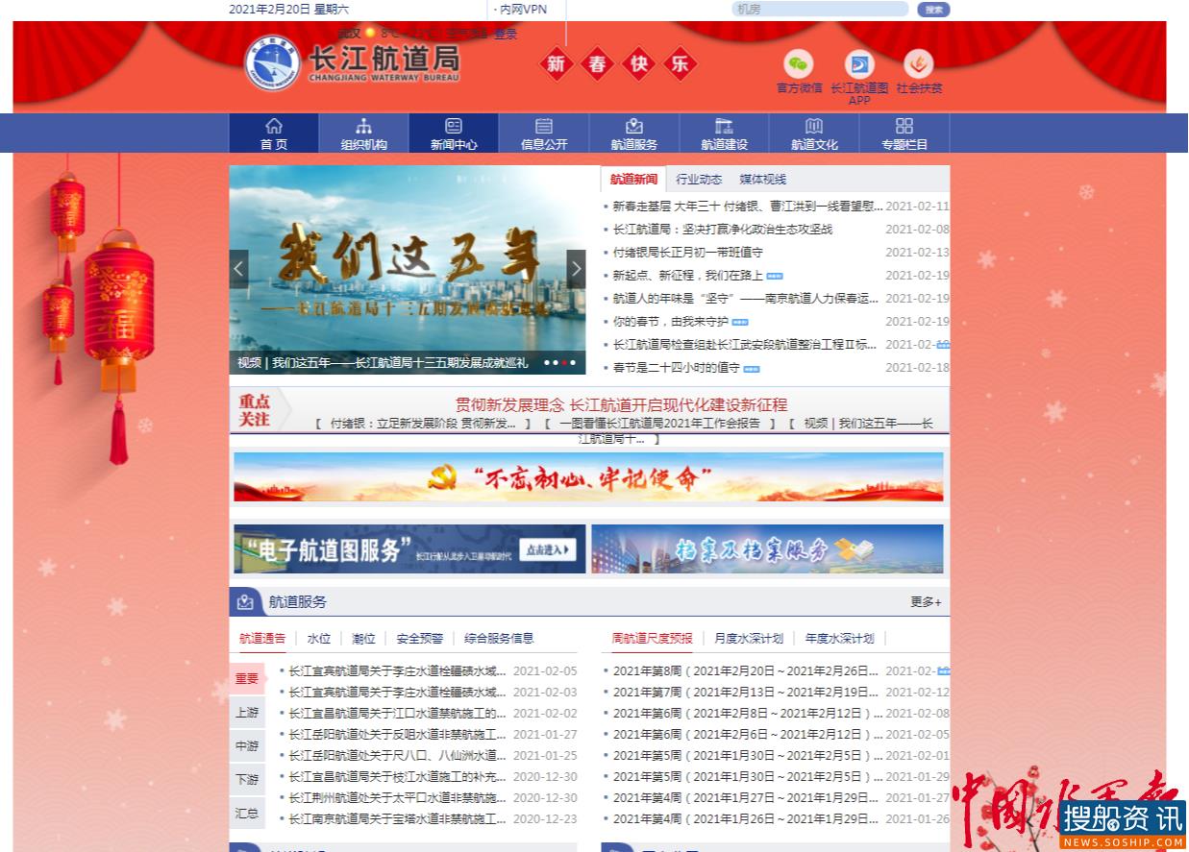Screen dimensions: 1189x852
Task: Show next carousel slide with right arrow
Action: 576,269
